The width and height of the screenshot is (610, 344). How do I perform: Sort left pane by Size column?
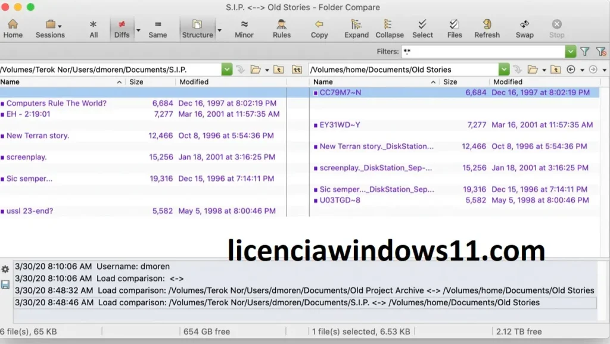[x=151, y=82]
